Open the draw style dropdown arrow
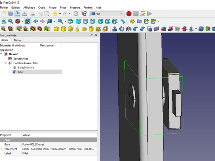Screen dimensions: 215x161 (x=23, y=21)
